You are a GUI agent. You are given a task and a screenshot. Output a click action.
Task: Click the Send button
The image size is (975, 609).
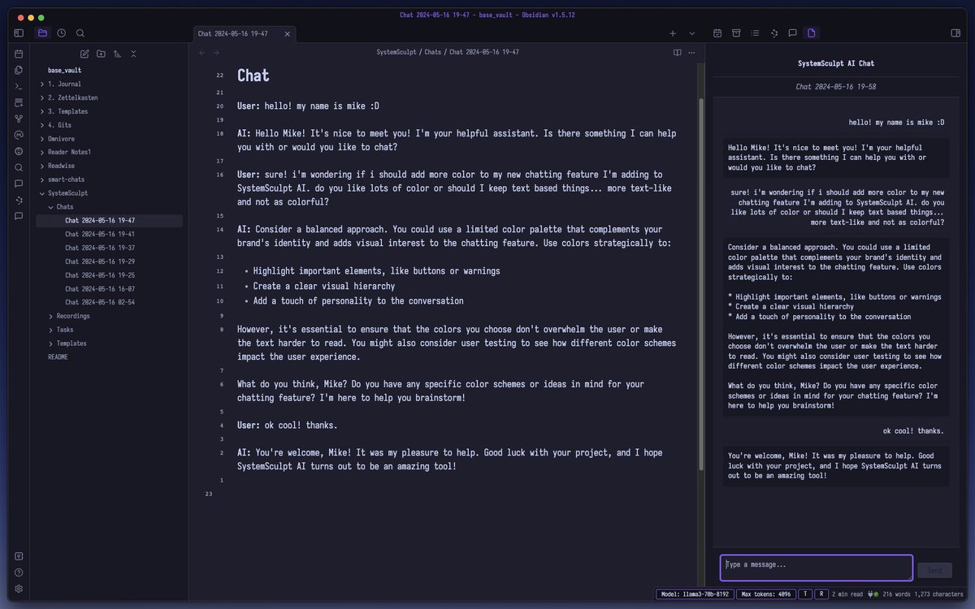coord(934,570)
